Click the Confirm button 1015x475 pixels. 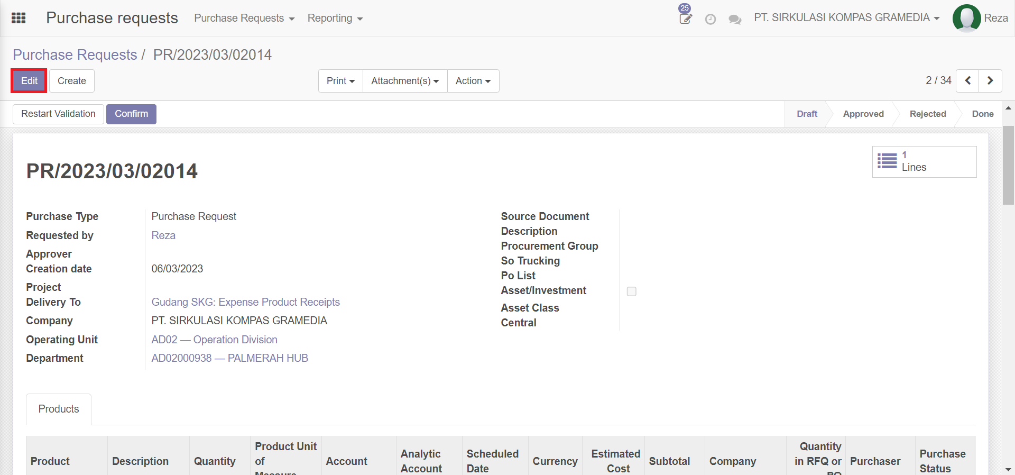coord(131,114)
